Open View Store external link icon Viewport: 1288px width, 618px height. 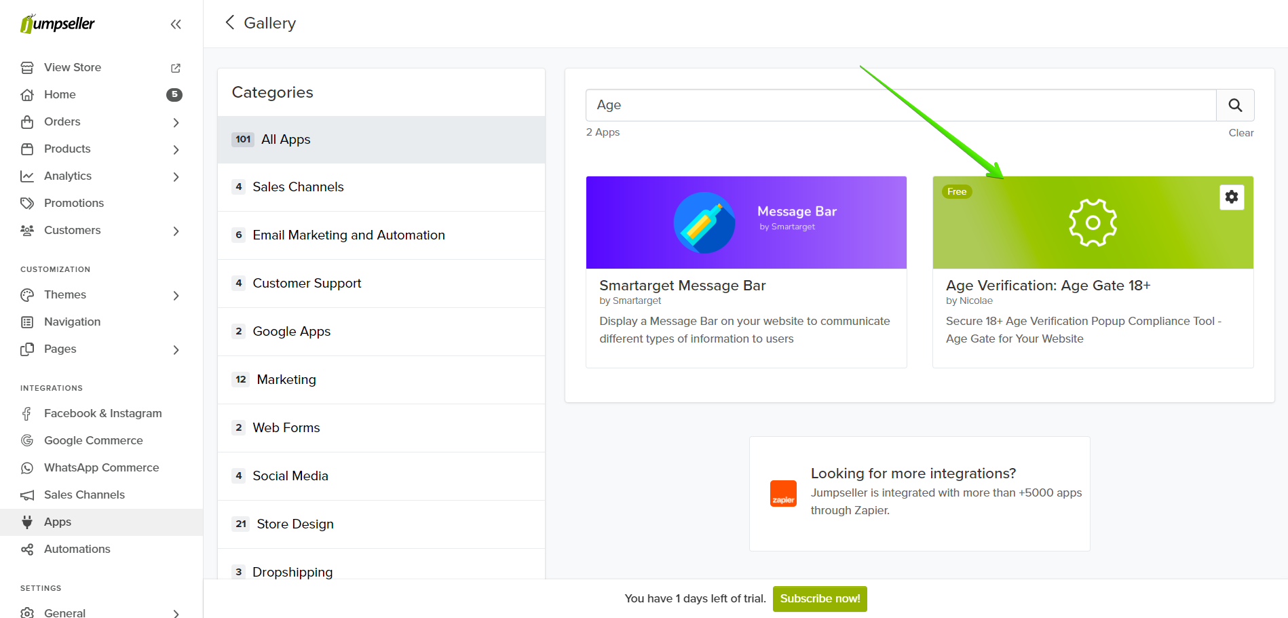[x=176, y=68]
